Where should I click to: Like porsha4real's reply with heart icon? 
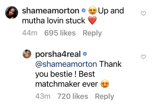coord(144,57)
